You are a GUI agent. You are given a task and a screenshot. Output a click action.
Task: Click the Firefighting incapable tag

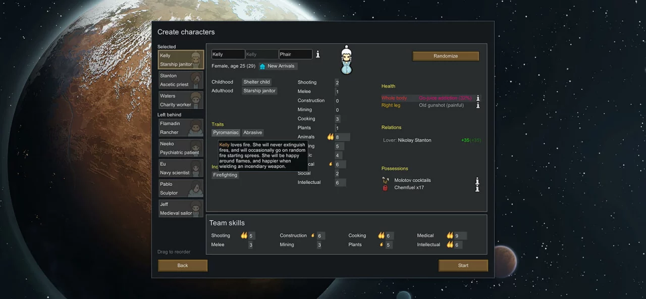[x=225, y=175]
